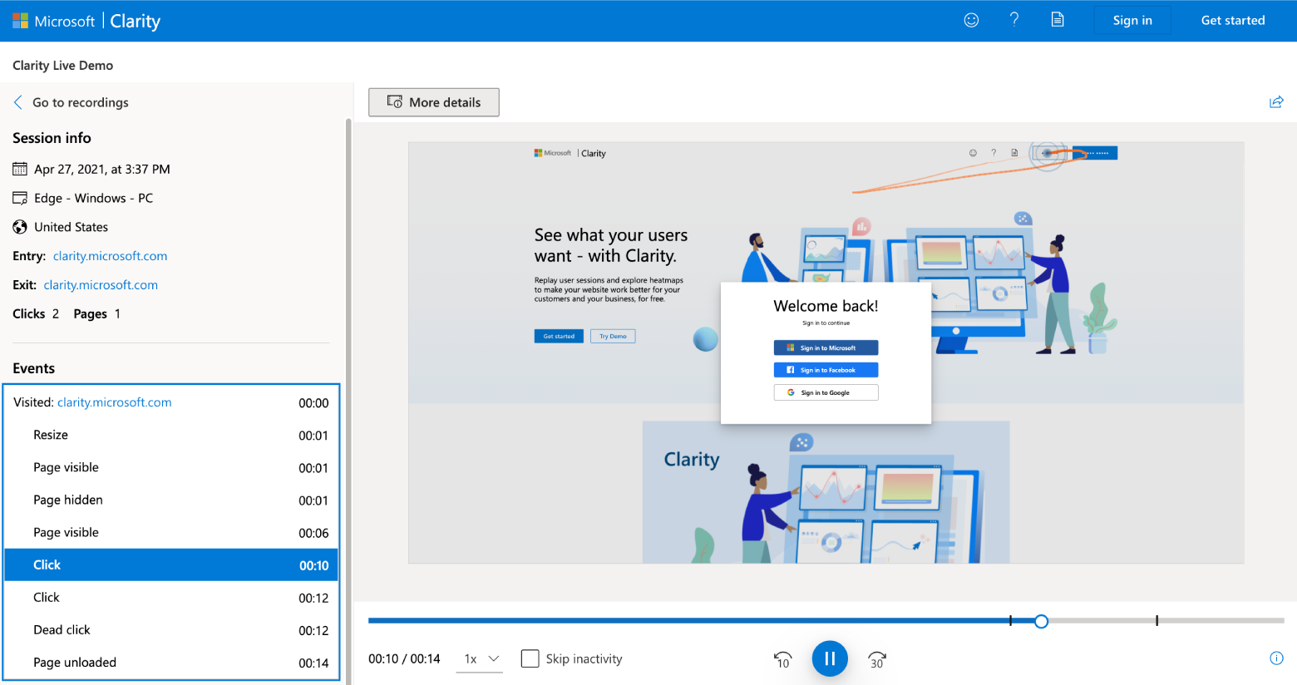Click the back chevron beside Go to recordings

17,101
